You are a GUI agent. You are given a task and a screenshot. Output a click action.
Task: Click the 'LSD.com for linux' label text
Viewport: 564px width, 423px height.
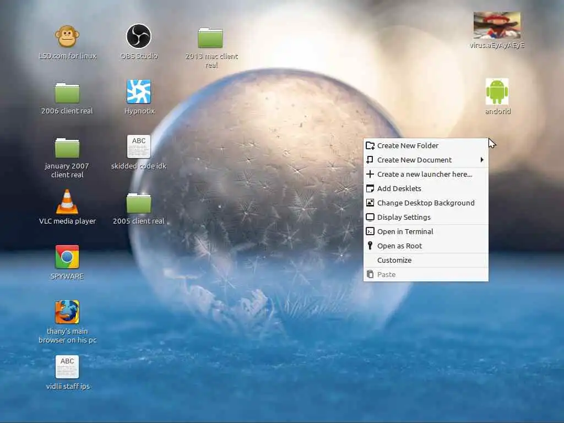[x=68, y=56]
